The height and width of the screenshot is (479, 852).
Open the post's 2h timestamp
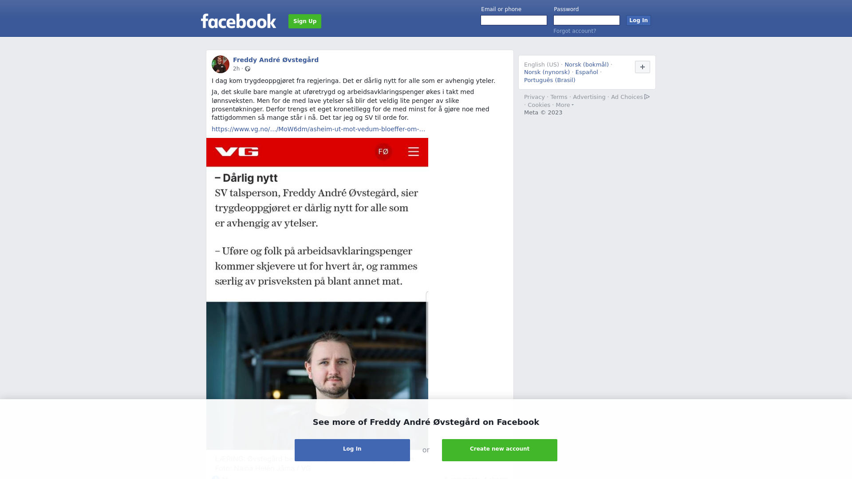[236, 69]
